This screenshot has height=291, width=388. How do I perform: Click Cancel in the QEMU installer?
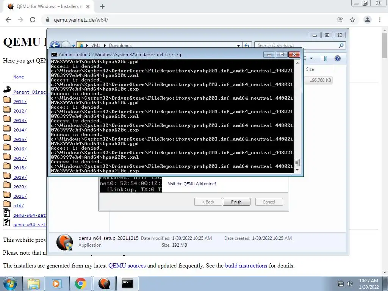point(269,202)
